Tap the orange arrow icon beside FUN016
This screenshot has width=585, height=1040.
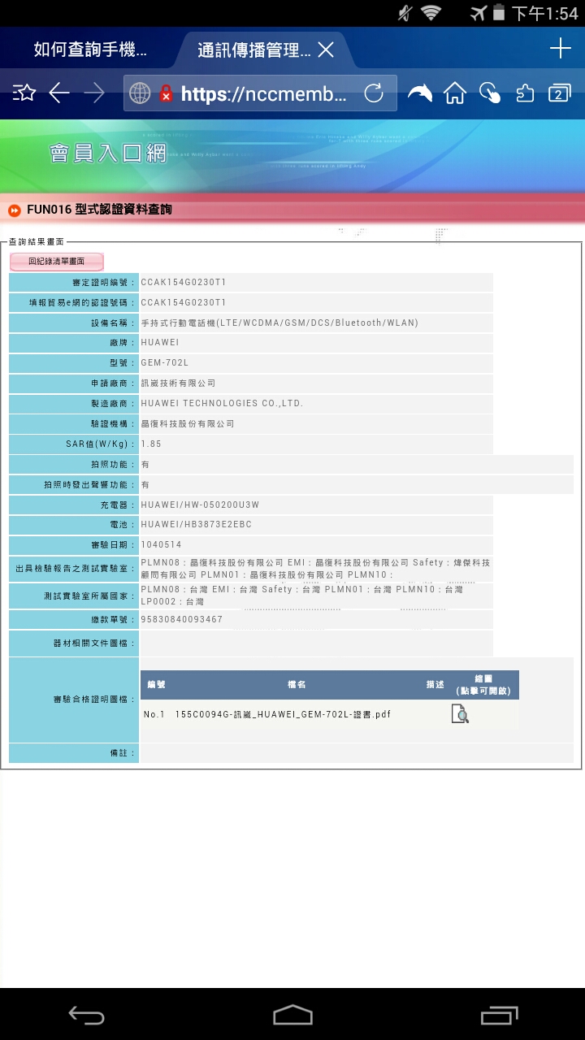pos(15,210)
